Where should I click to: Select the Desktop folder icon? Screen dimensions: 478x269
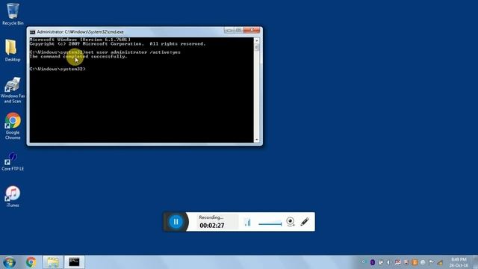pos(13,51)
